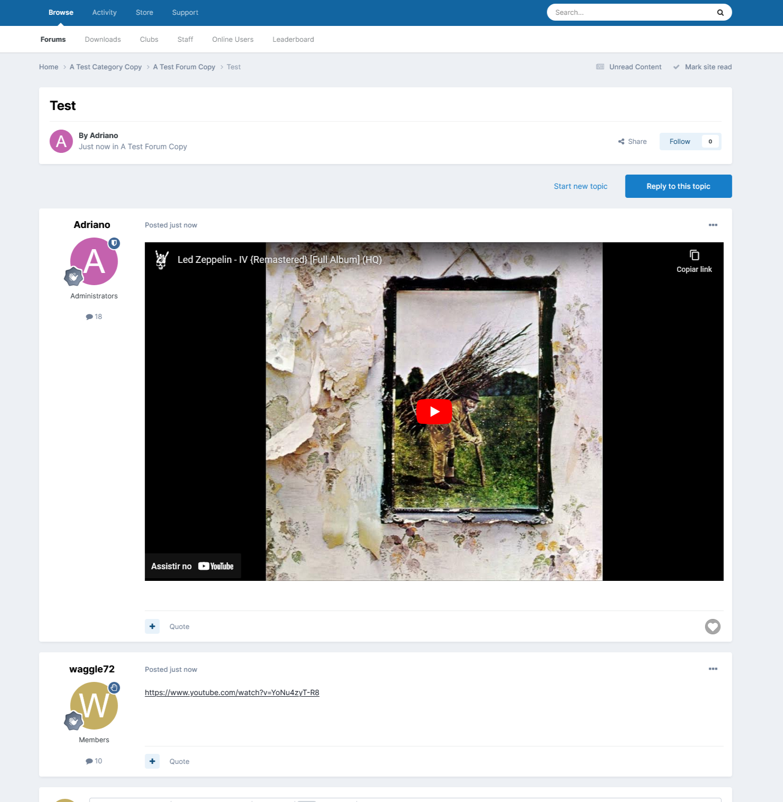The height and width of the screenshot is (802, 783).
Task: Click the video title Led Zeppelin - IV
Action: (279, 260)
